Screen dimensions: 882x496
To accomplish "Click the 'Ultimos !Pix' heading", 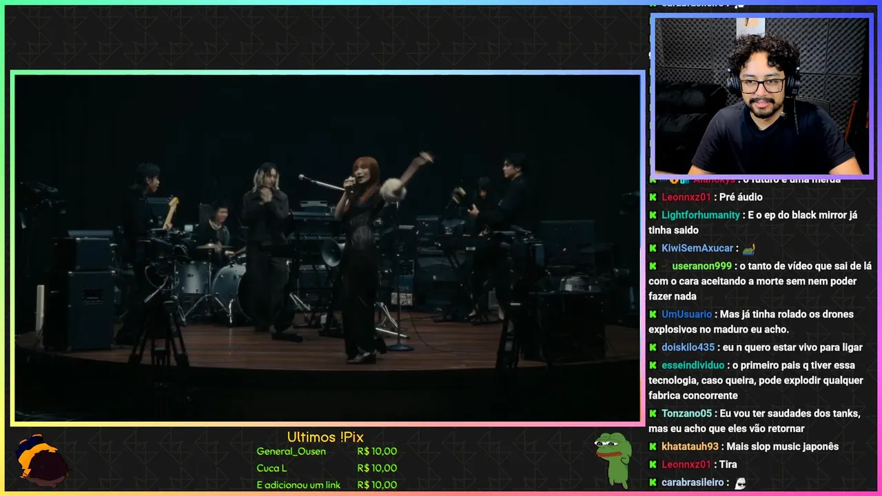I will [x=325, y=437].
